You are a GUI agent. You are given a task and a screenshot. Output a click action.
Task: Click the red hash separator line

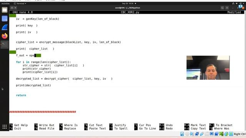click(43, 112)
